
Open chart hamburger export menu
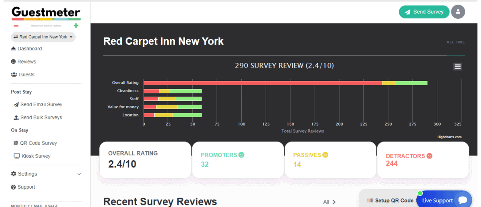pyautogui.click(x=457, y=67)
